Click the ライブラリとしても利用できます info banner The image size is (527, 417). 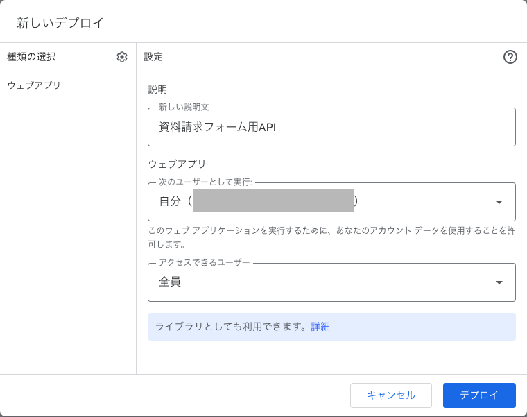[x=331, y=327]
